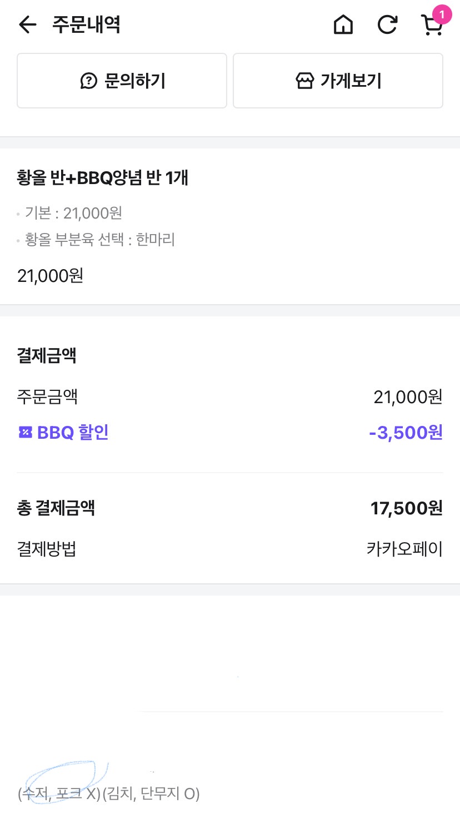Go to home via house icon

pyautogui.click(x=343, y=24)
